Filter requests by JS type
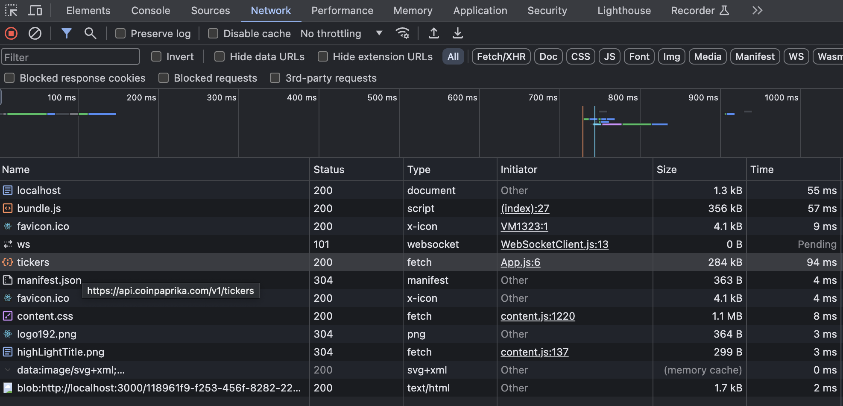 [610, 56]
